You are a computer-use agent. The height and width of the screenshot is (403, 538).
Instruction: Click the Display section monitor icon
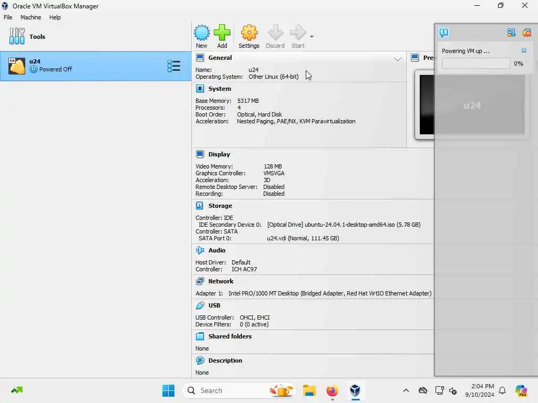click(x=200, y=154)
